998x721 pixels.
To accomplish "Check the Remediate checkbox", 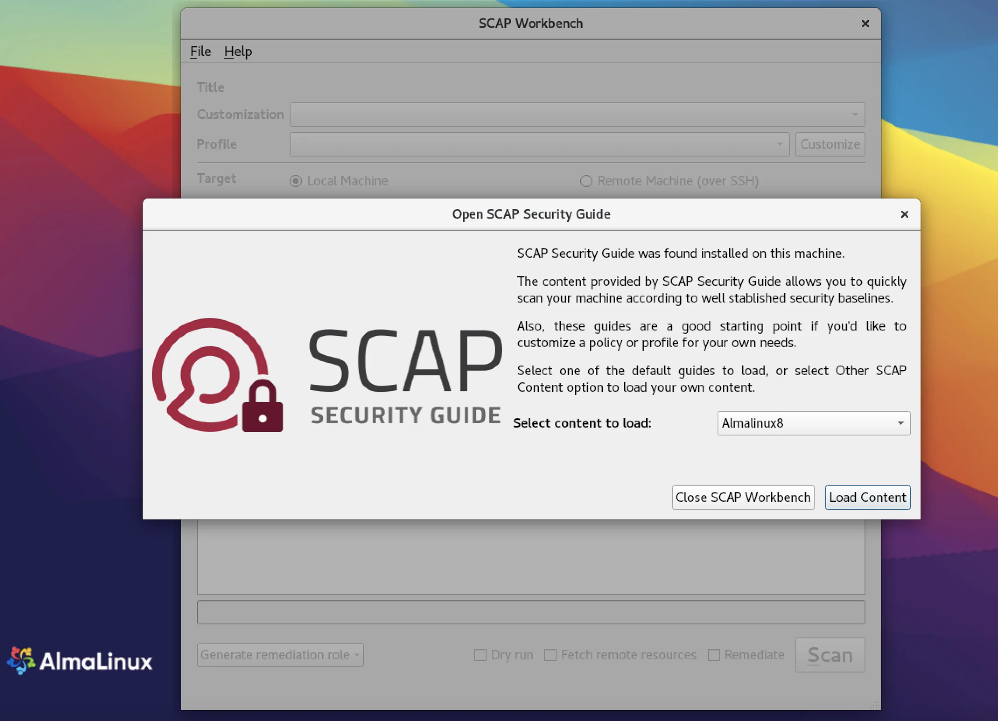I will click(x=714, y=655).
